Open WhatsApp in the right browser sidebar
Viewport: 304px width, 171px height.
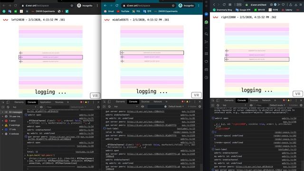click(206, 22)
